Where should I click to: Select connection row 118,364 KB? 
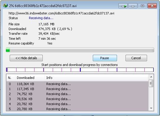click(77, 84)
